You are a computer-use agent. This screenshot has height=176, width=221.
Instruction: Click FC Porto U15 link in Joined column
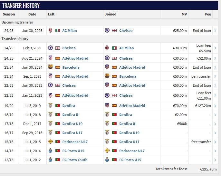pyautogui.click(x=130, y=160)
